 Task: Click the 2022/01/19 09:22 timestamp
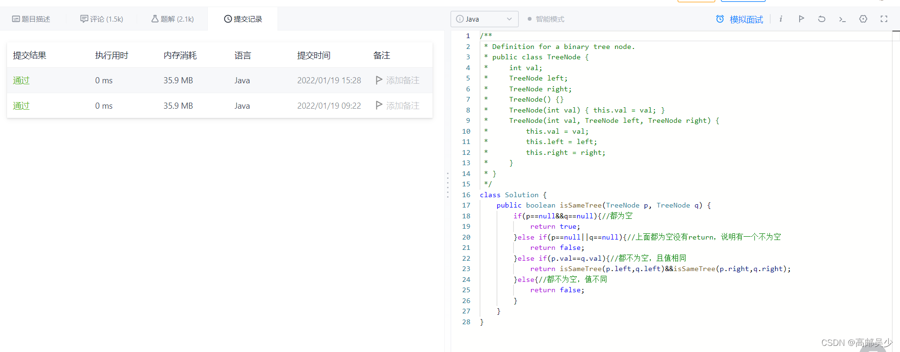tap(329, 106)
